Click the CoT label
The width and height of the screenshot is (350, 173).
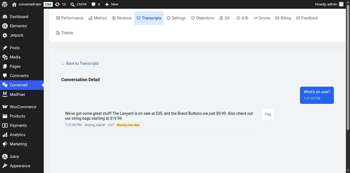(111, 125)
